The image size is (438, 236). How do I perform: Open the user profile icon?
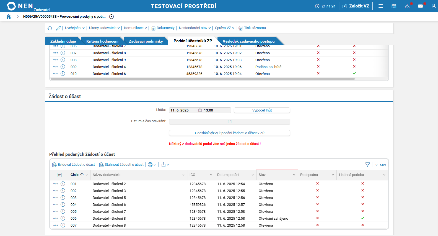[434, 6]
